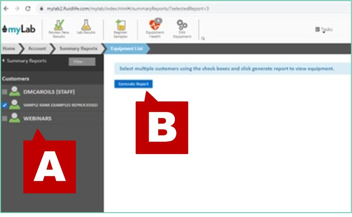Image resolution: width=352 pixels, height=217 pixels.
Task: Click the myLab logo
Action: pyautogui.click(x=18, y=29)
